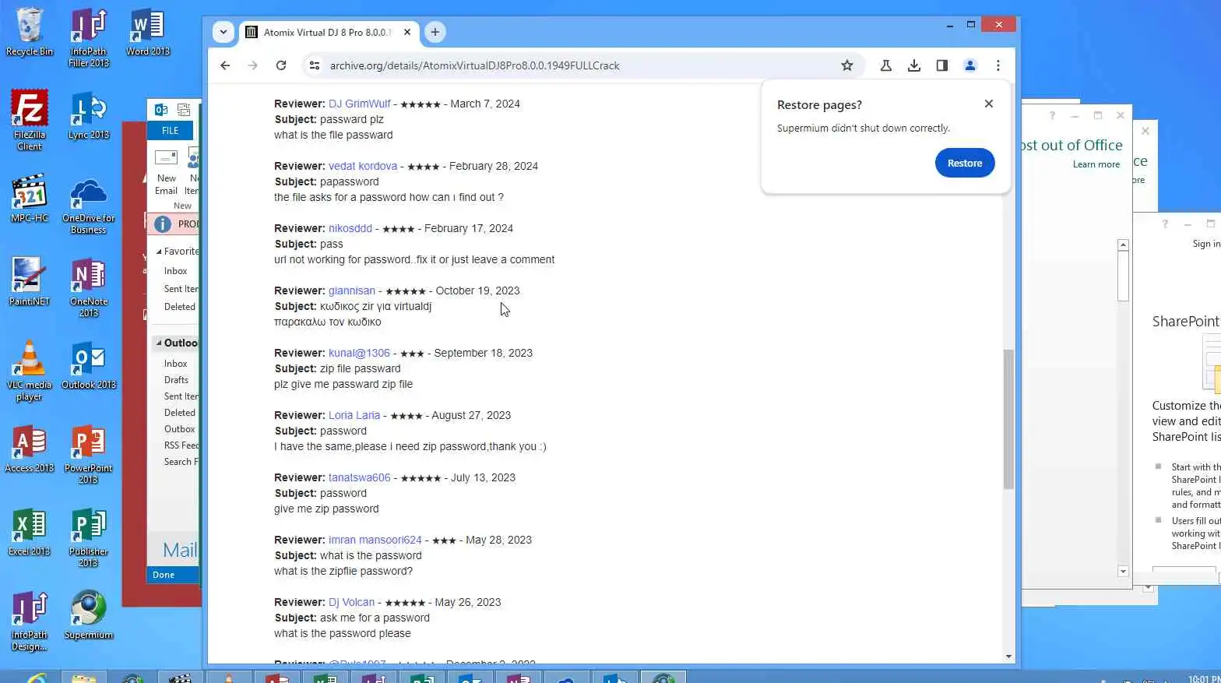
Task: Open the three-dot browser menu
Action: click(x=998, y=65)
